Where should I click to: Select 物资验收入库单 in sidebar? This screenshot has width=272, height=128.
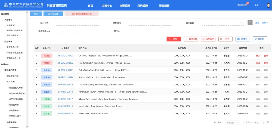click(x=16, y=88)
